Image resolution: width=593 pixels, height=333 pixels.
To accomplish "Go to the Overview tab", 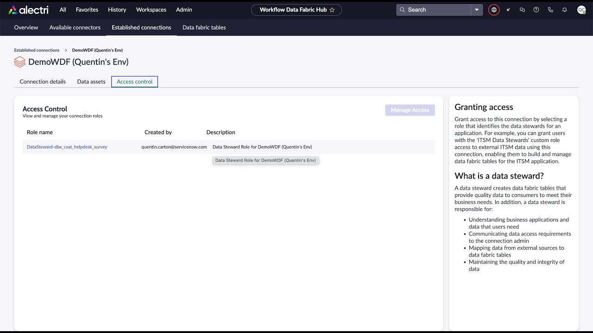I will (26, 27).
